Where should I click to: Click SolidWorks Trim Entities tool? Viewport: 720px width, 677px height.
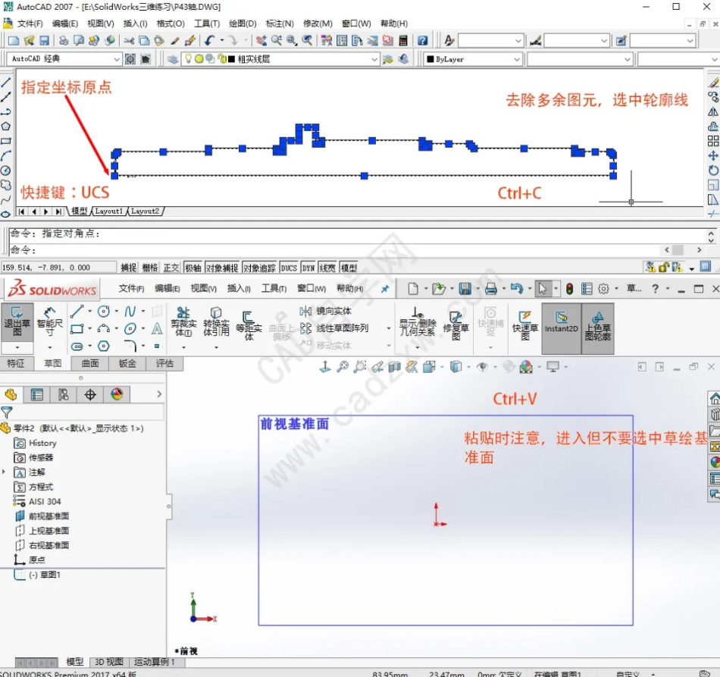pos(183,322)
